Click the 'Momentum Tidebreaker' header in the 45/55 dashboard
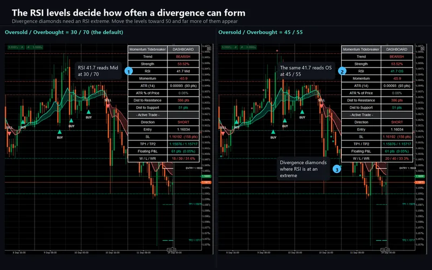 click(x=361, y=49)
